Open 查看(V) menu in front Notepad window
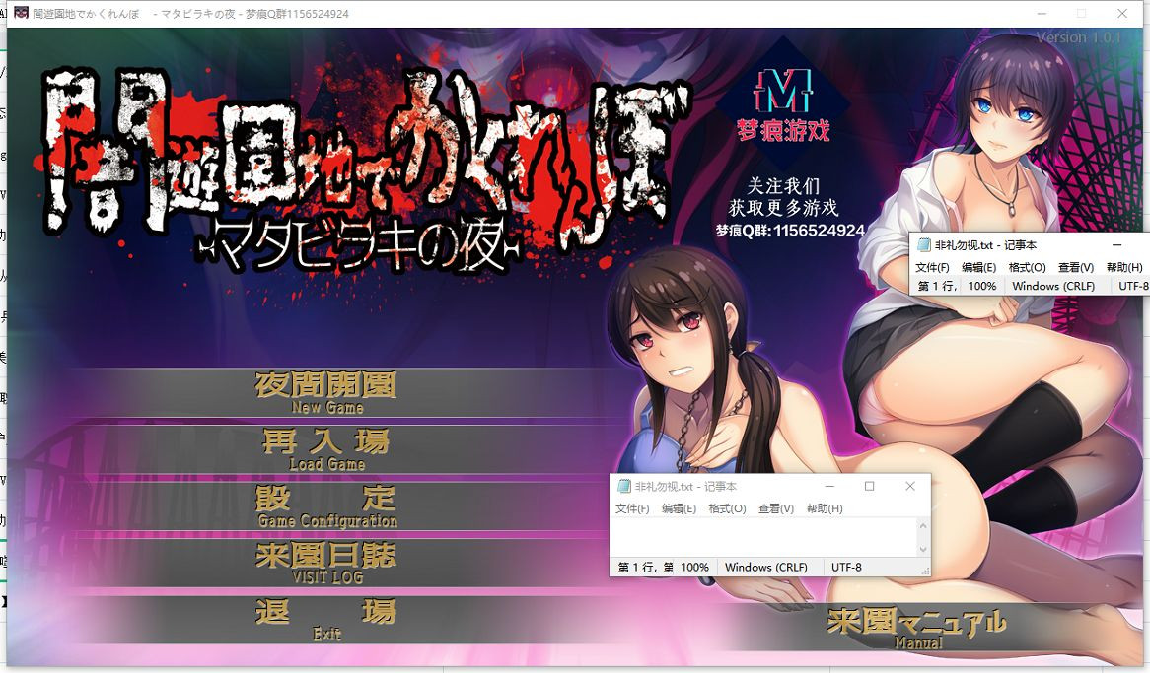 coord(776,508)
